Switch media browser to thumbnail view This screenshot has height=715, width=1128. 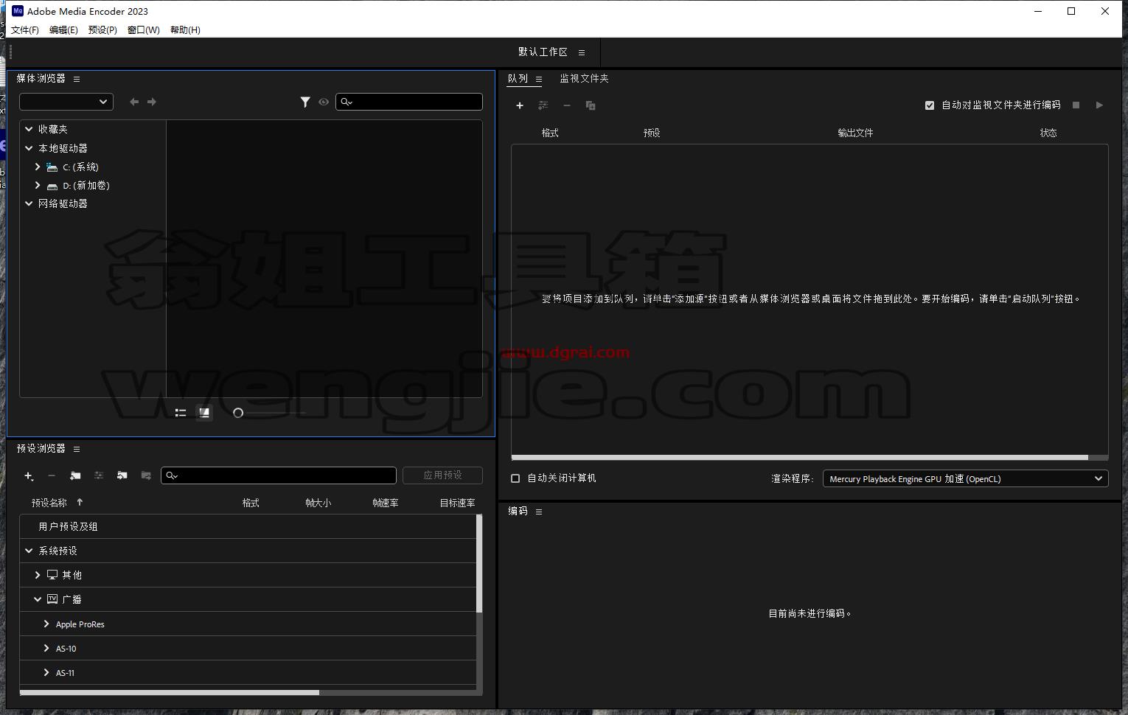point(204,413)
